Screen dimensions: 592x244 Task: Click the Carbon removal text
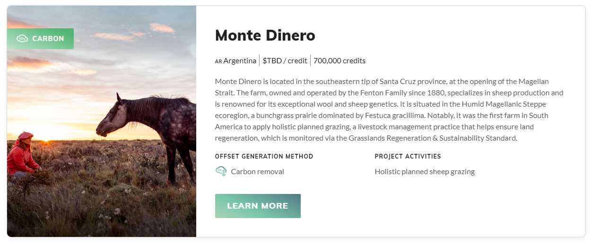pos(257,172)
